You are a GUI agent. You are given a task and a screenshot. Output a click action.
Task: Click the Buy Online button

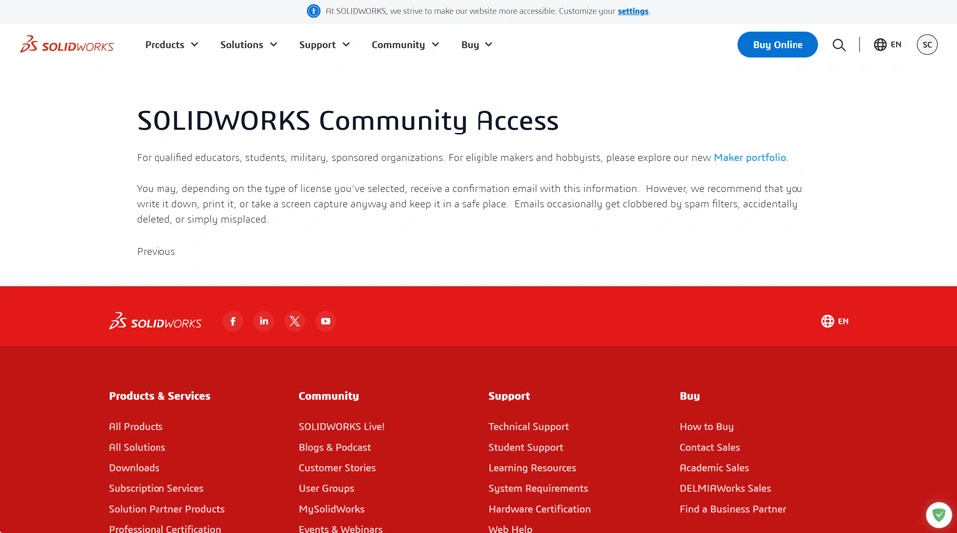pos(777,45)
